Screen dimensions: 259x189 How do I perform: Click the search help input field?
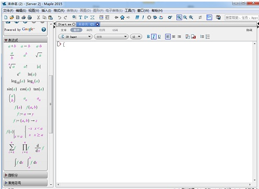(241, 18)
